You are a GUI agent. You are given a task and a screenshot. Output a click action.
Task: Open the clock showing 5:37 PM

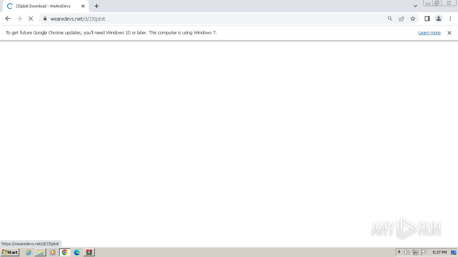(x=439, y=252)
